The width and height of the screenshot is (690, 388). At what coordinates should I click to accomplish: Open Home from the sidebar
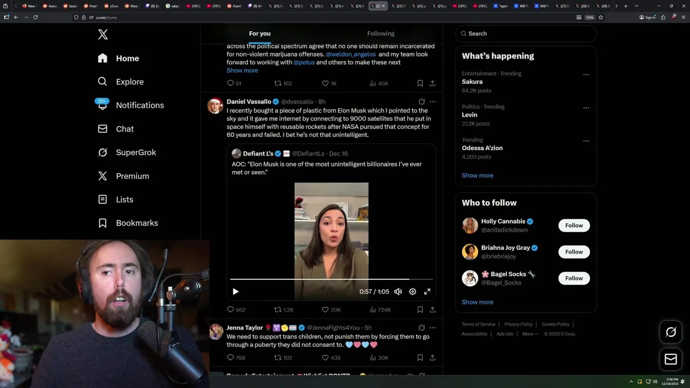coord(119,58)
